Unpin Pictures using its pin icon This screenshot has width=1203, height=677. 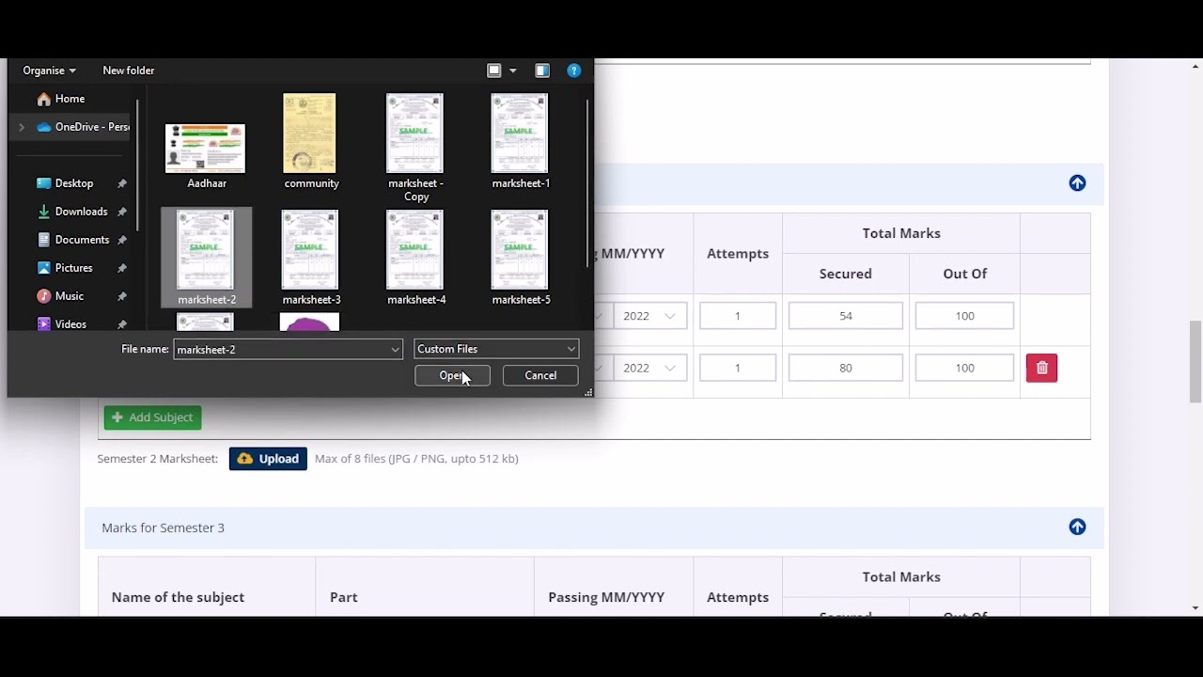pos(122,268)
